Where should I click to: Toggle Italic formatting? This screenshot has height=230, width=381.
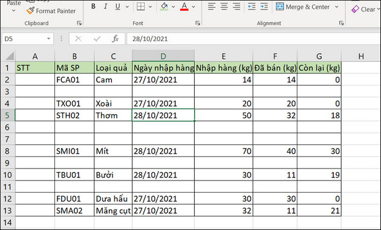coord(105,7)
